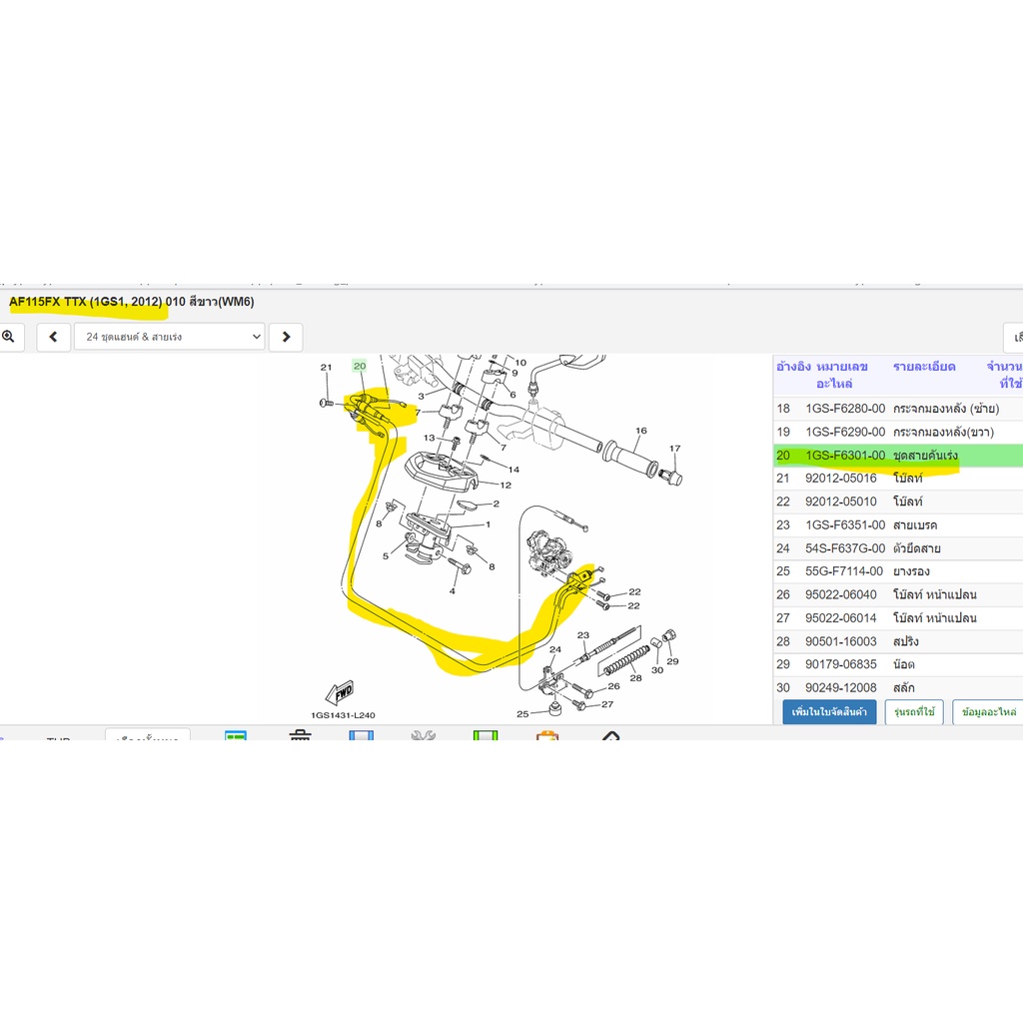The width and height of the screenshot is (1023, 1023).
Task: Click the รายละเอียด column header
Action: pyautogui.click(x=924, y=367)
